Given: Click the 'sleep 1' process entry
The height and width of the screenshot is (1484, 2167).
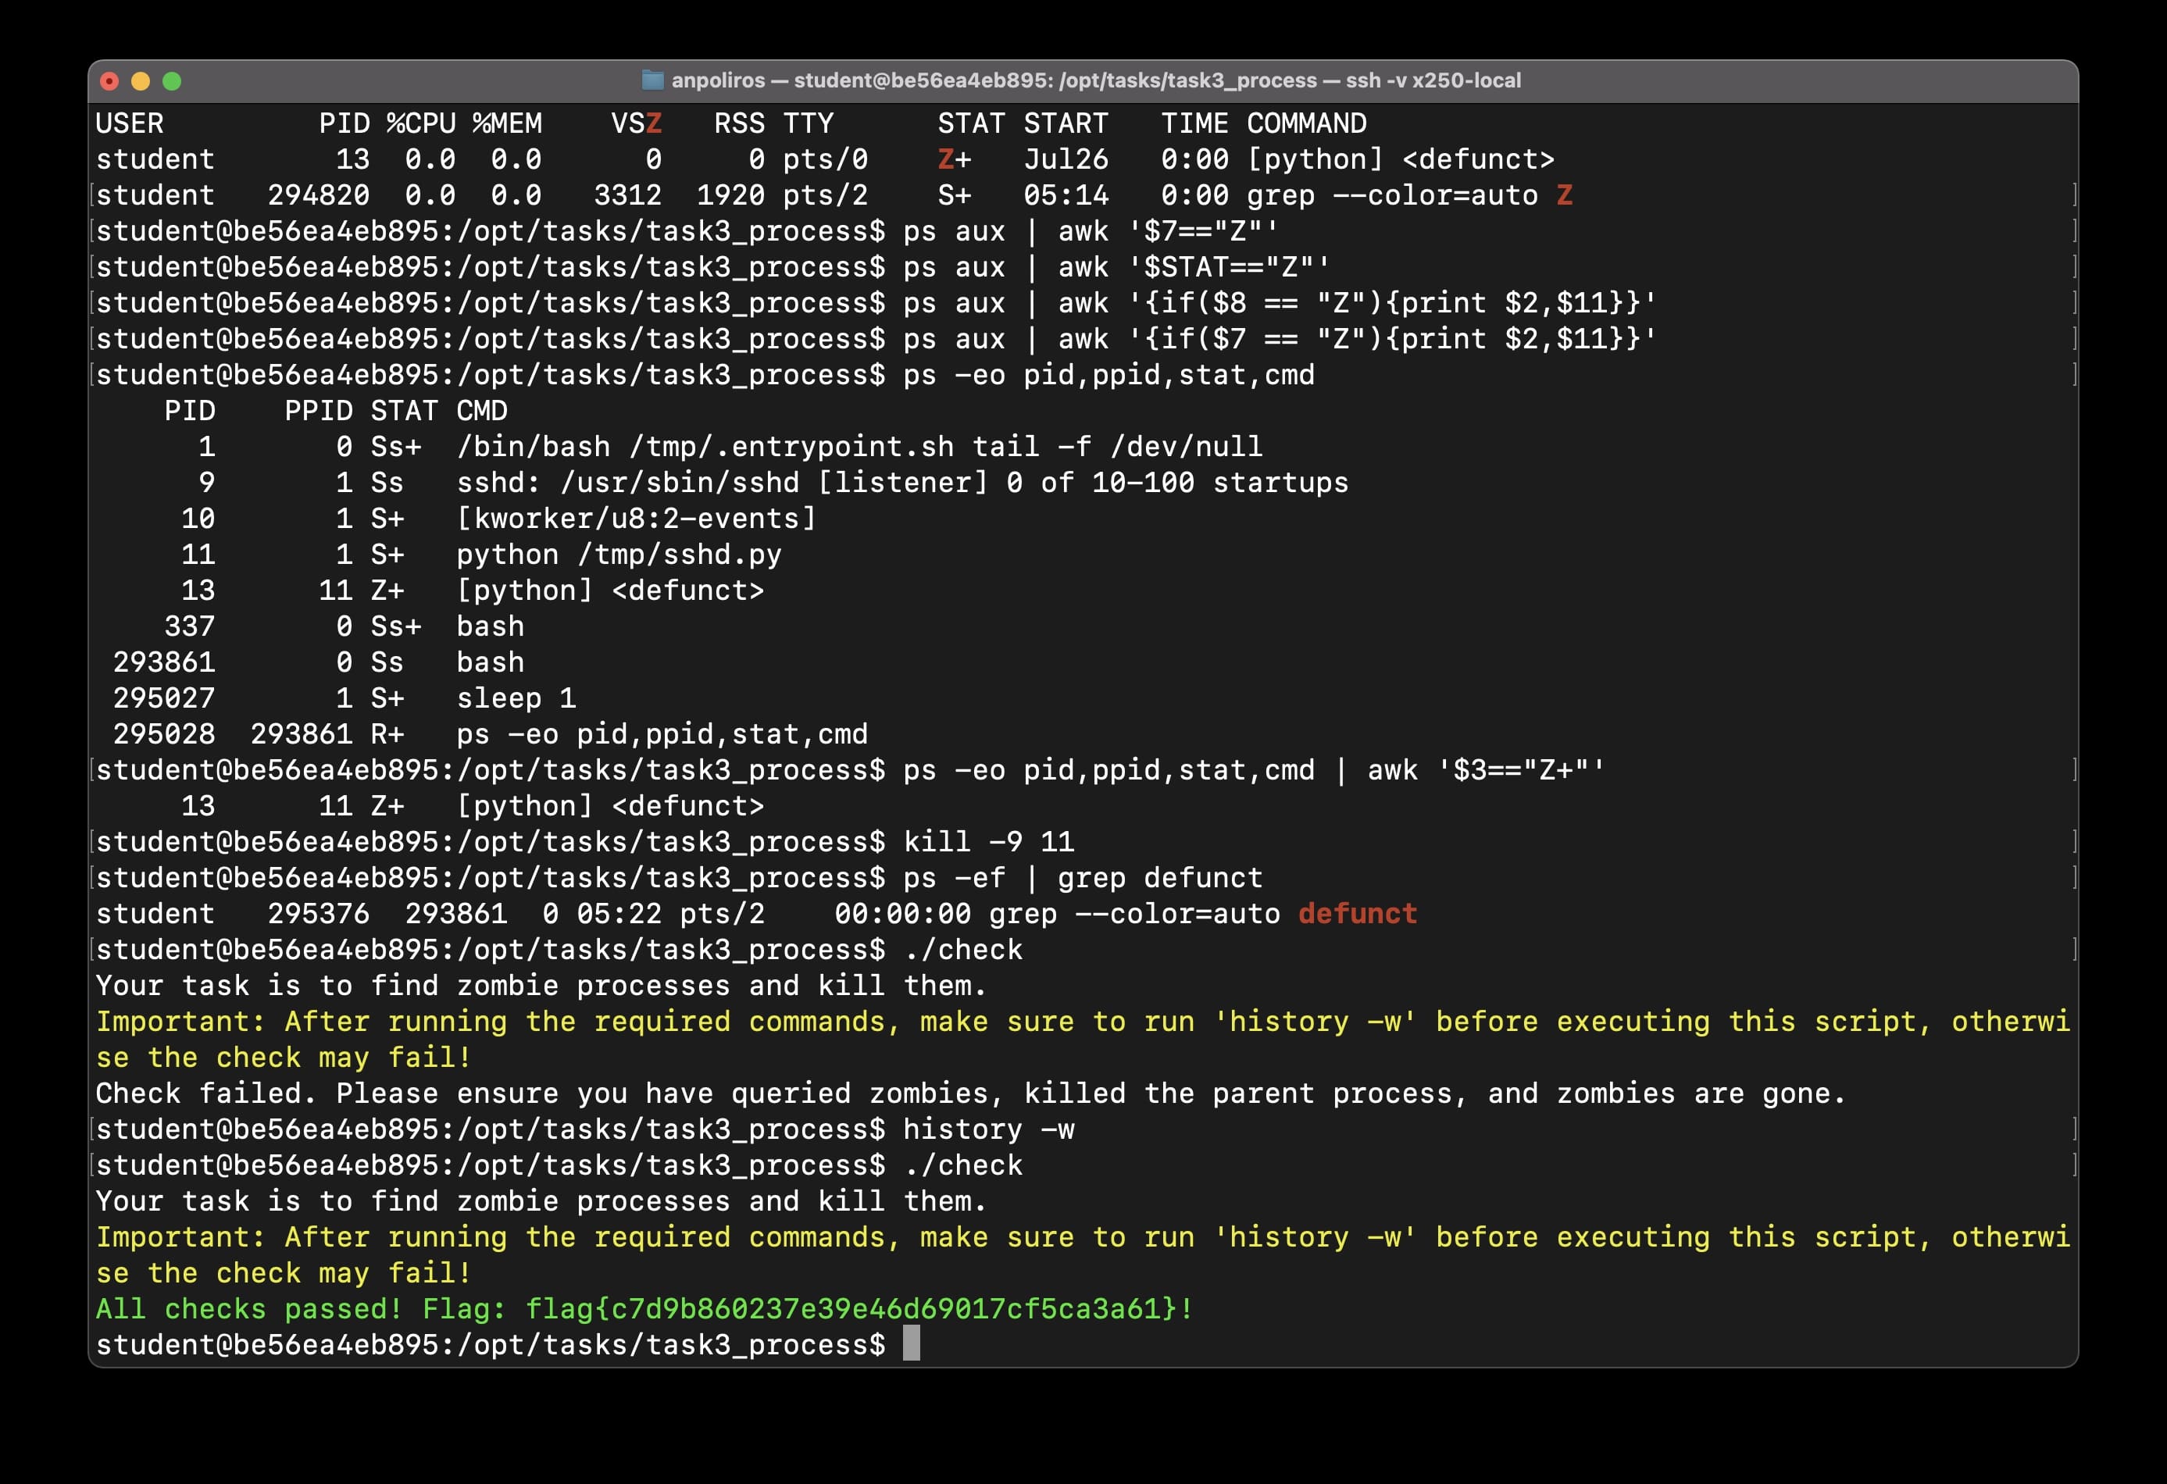Looking at the screenshot, I should (x=516, y=697).
